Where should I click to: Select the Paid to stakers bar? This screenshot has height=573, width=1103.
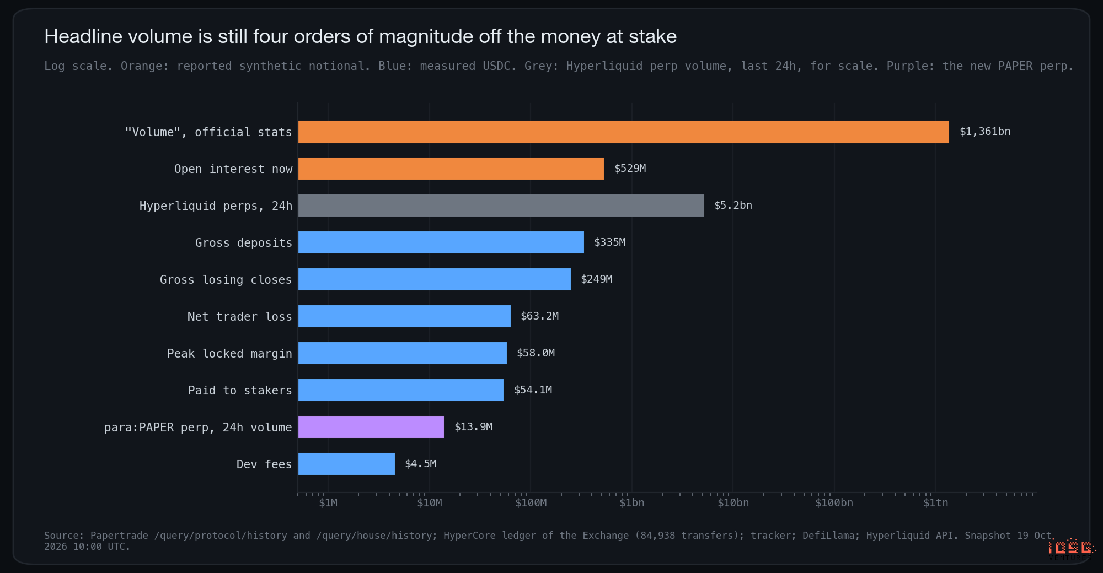click(x=401, y=390)
